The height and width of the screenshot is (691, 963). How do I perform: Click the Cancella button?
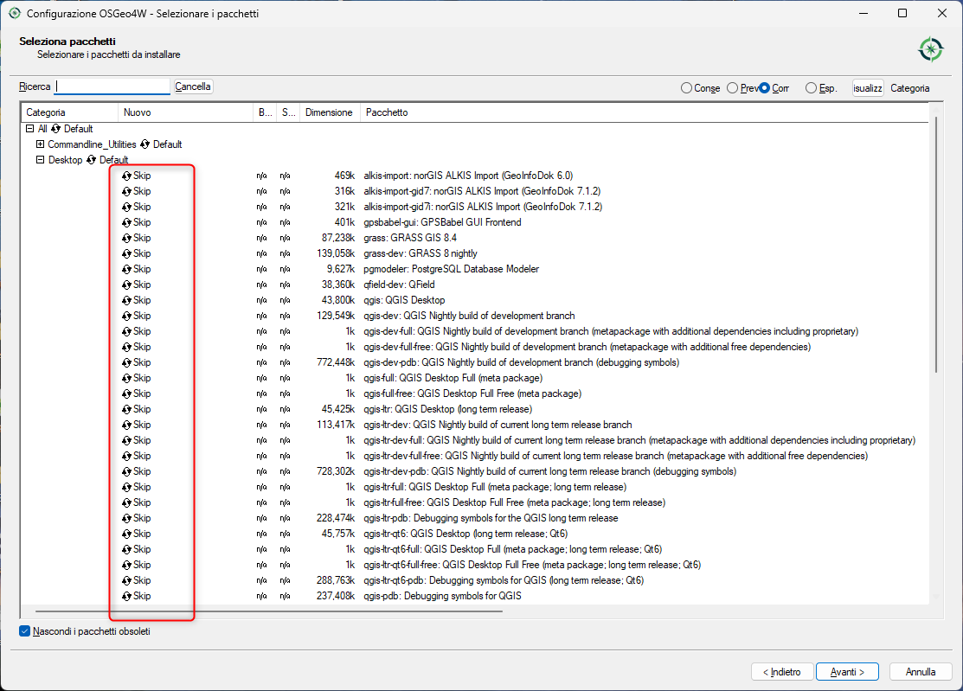tap(193, 86)
